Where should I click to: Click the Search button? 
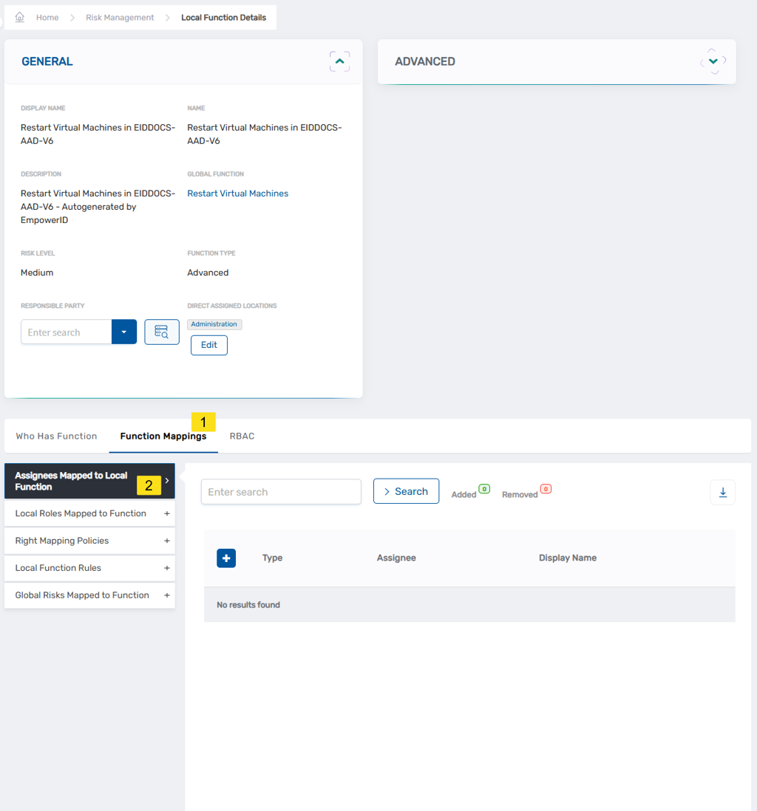(407, 491)
